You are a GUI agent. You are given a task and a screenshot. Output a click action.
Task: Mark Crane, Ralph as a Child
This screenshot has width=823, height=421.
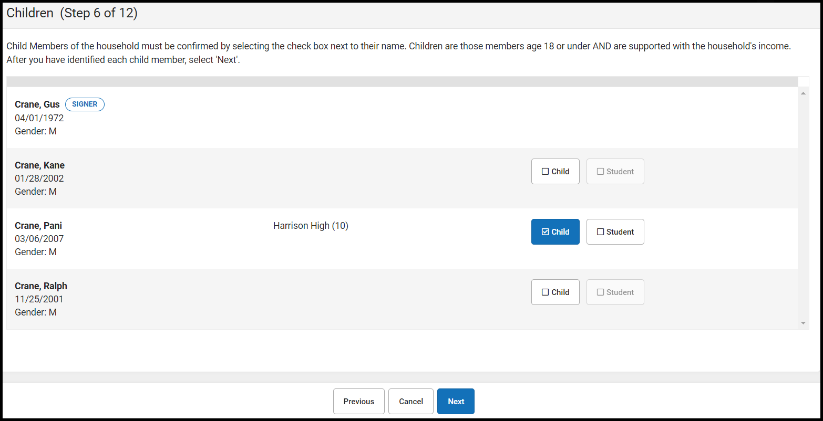click(555, 292)
